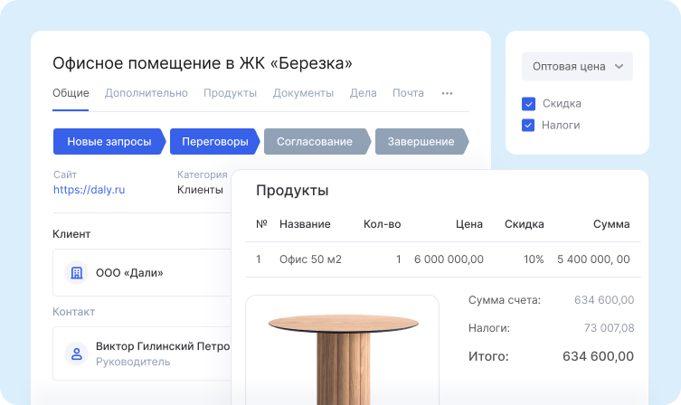Set deal stage to Согласование

coord(315,142)
